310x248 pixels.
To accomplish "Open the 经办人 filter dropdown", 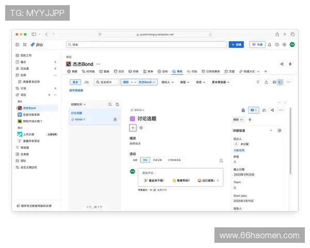I will (x=167, y=82).
